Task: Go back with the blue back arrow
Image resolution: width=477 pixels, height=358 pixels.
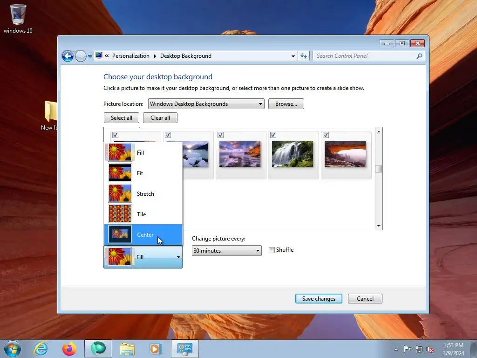Action: coord(68,56)
